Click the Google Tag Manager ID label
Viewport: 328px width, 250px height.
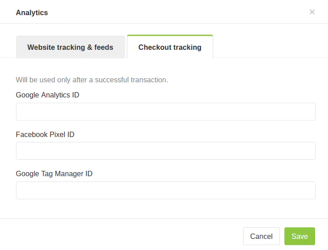(x=54, y=173)
